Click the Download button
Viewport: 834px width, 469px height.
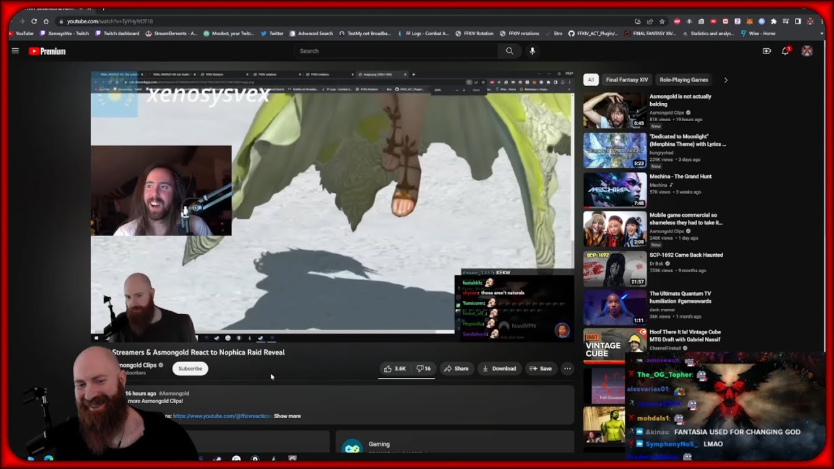499,369
